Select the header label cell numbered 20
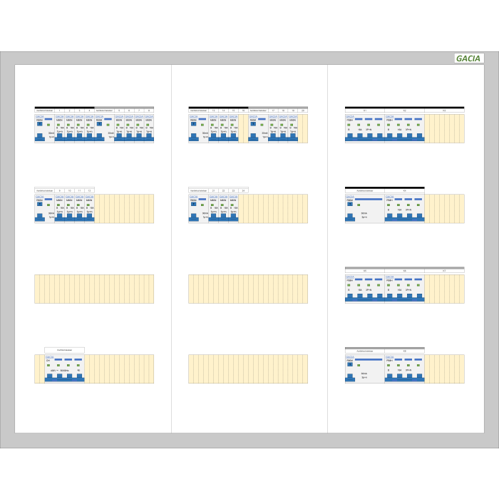 coord(303,110)
